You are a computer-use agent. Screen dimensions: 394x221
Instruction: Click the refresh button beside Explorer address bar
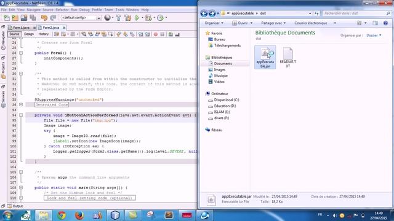tap(316, 14)
